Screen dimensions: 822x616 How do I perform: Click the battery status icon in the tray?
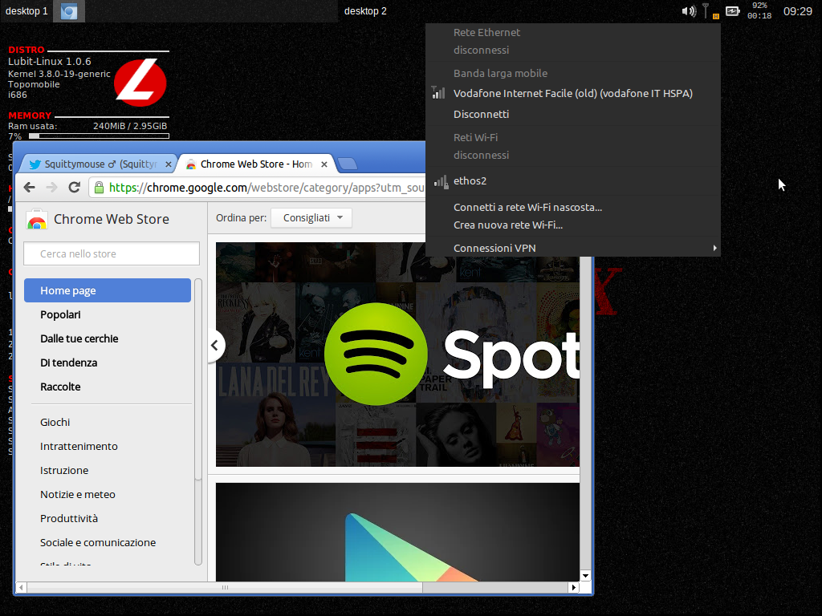tap(732, 11)
